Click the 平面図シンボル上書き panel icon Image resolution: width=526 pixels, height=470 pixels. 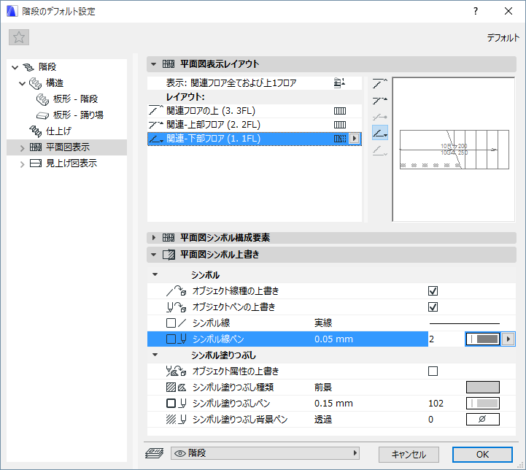tap(169, 255)
